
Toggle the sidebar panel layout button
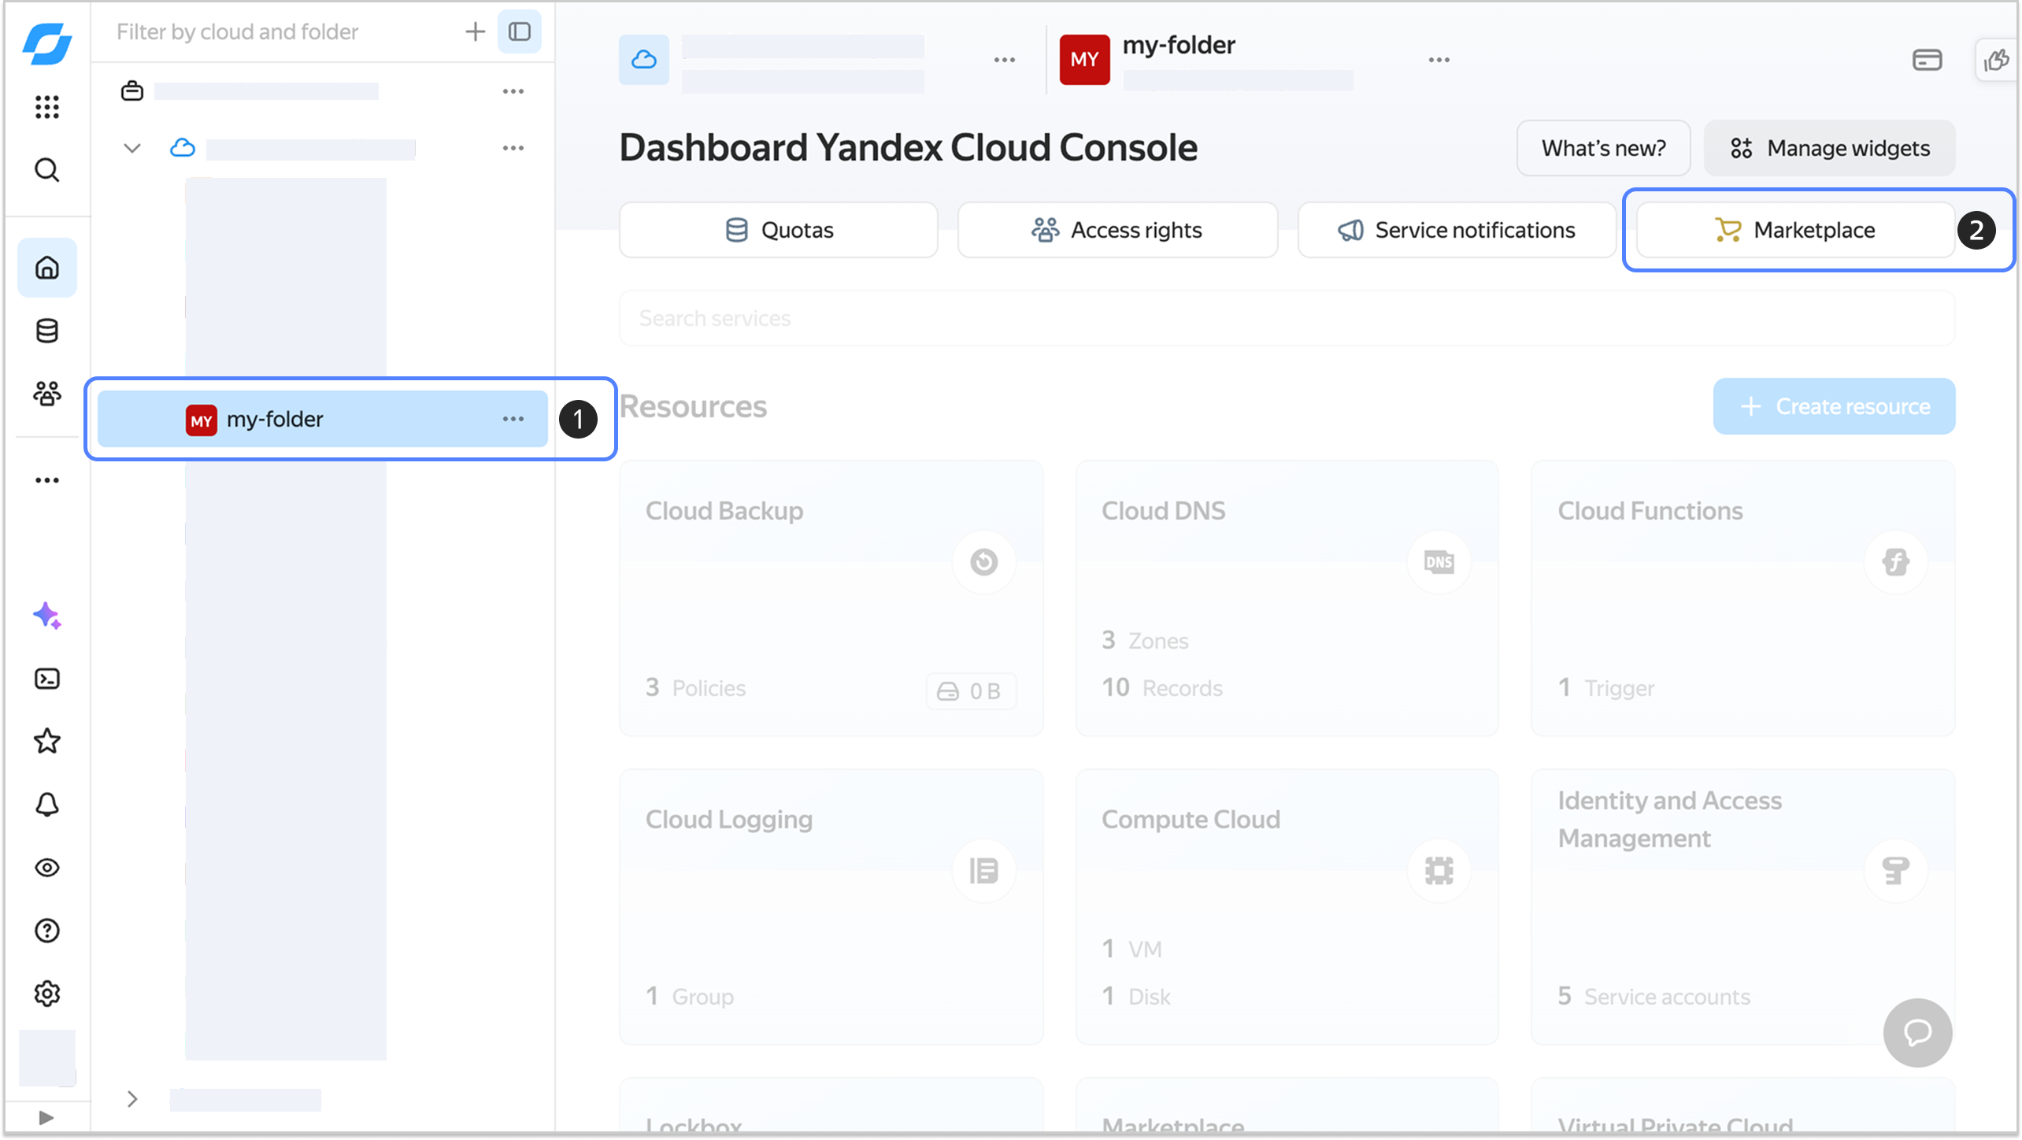tap(520, 31)
